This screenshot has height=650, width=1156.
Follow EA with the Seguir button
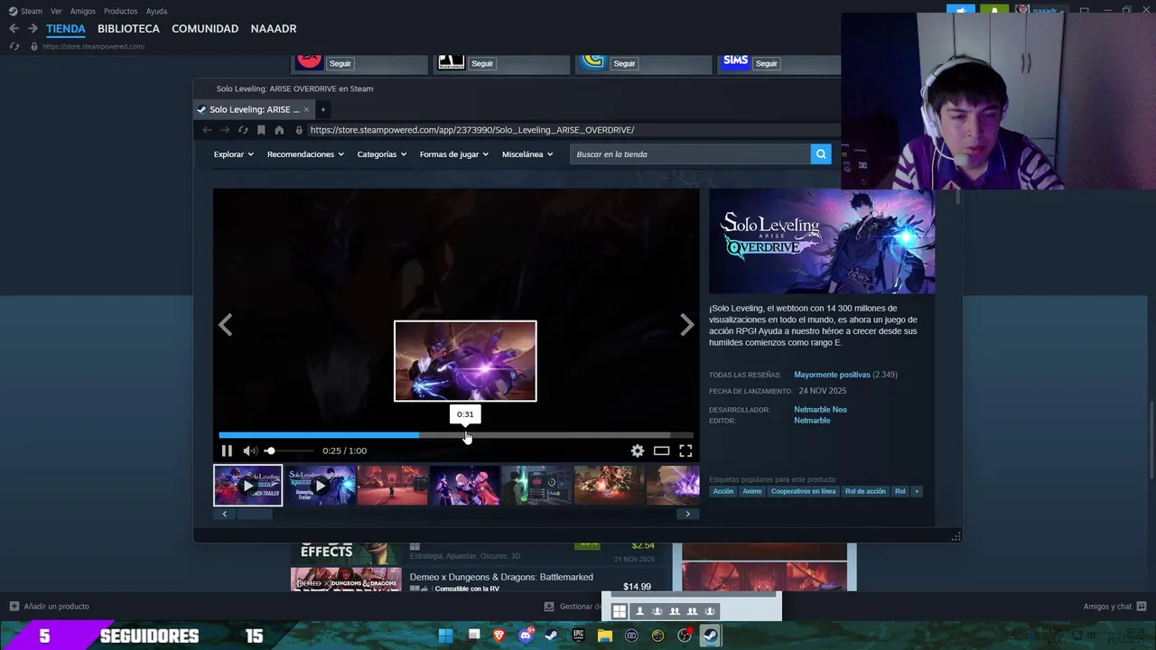(340, 63)
